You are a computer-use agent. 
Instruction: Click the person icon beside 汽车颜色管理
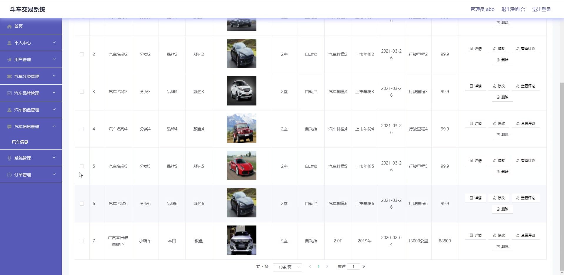coord(9,110)
